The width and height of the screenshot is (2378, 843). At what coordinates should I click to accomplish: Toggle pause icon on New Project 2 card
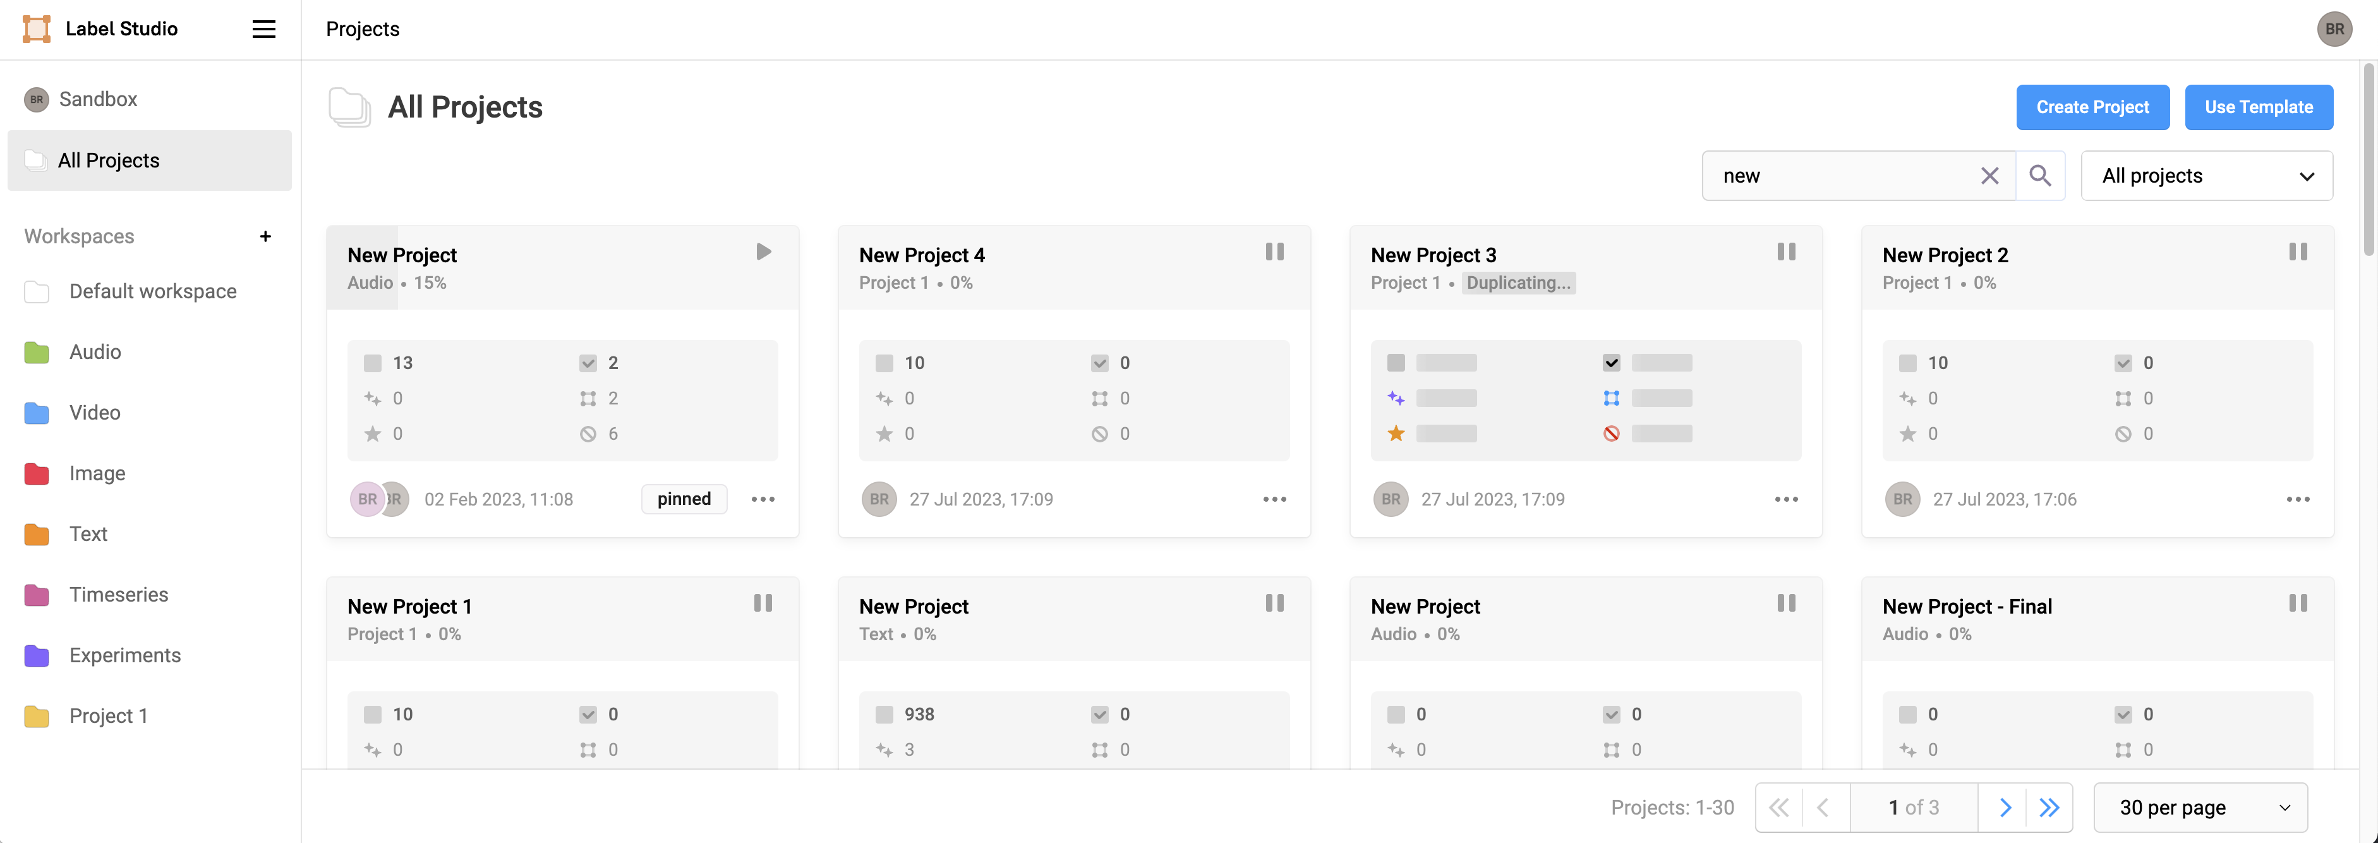pos(2298,252)
